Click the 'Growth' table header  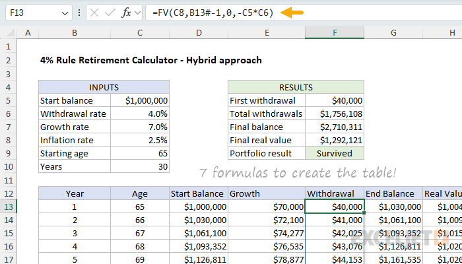click(x=267, y=193)
